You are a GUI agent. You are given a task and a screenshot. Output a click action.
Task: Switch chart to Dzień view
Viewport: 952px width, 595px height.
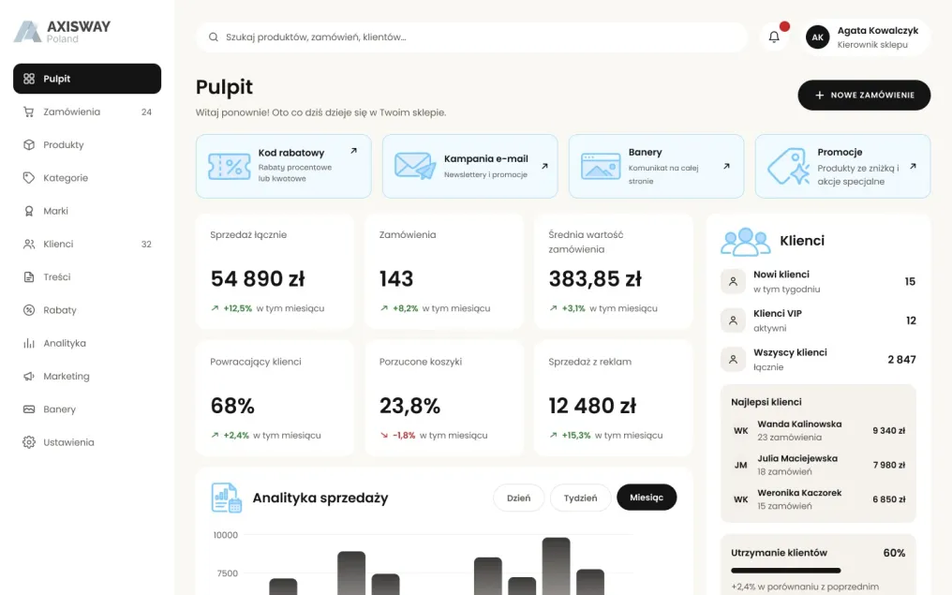pos(518,498)
